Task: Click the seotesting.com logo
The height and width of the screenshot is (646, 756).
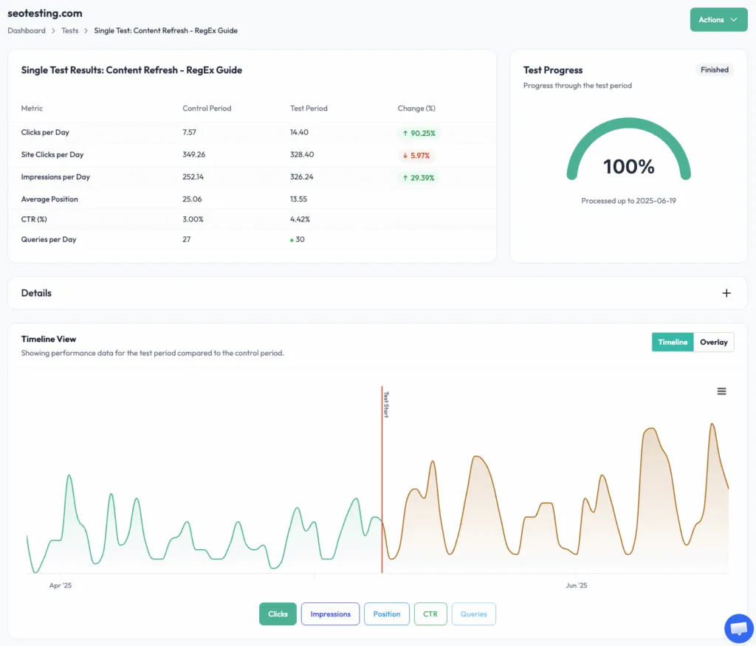Action: click(x=45, y=13)
